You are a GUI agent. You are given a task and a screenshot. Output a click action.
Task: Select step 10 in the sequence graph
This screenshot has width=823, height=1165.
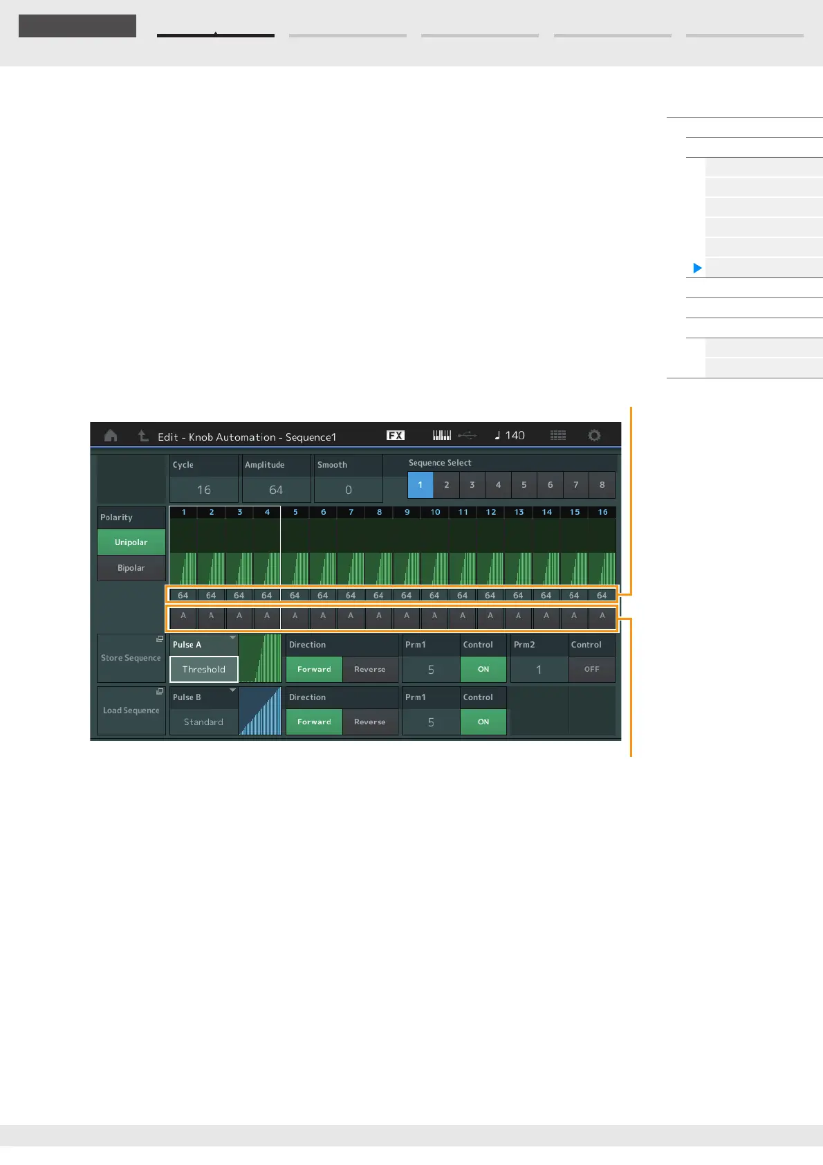click(435, 547)
